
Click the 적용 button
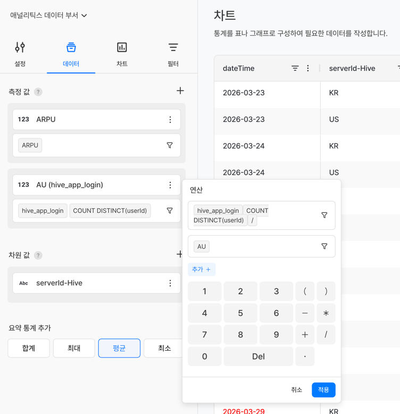(x=323, y=390)
